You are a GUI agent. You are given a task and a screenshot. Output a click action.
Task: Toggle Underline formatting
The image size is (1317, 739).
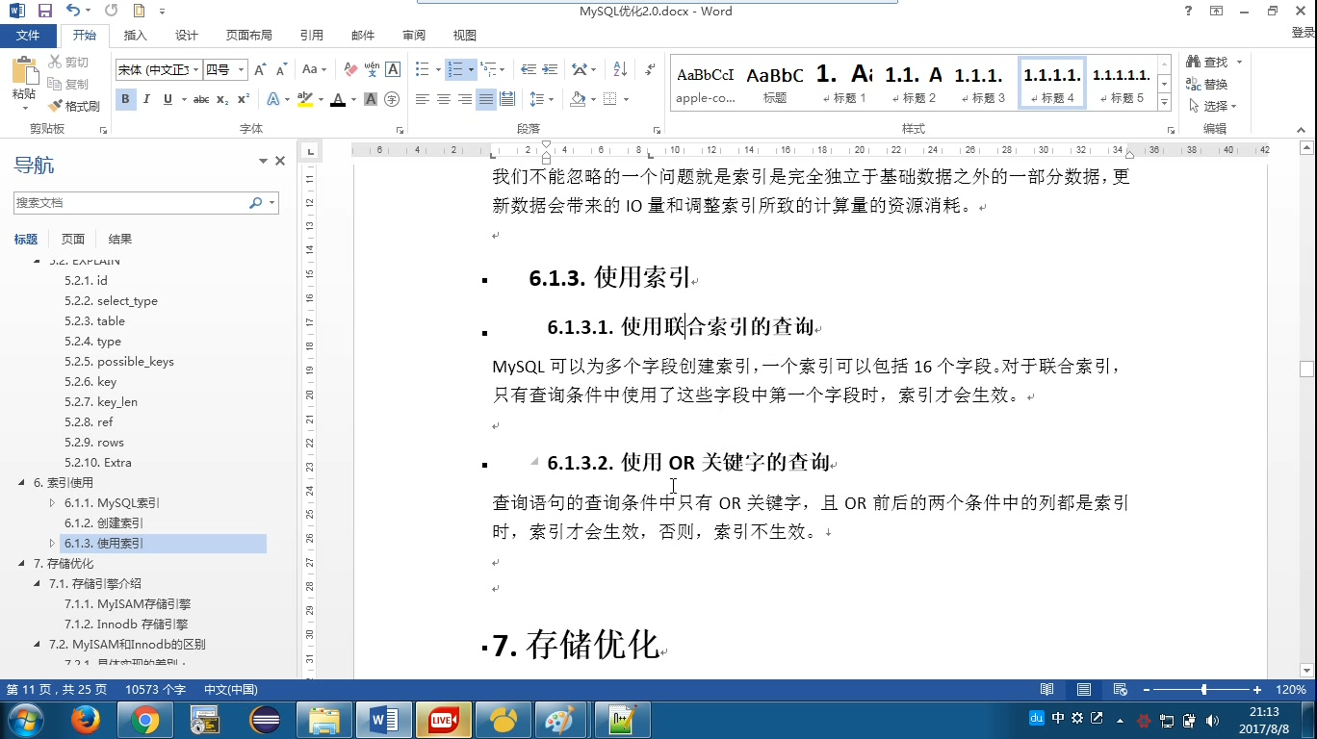(168, 99)
